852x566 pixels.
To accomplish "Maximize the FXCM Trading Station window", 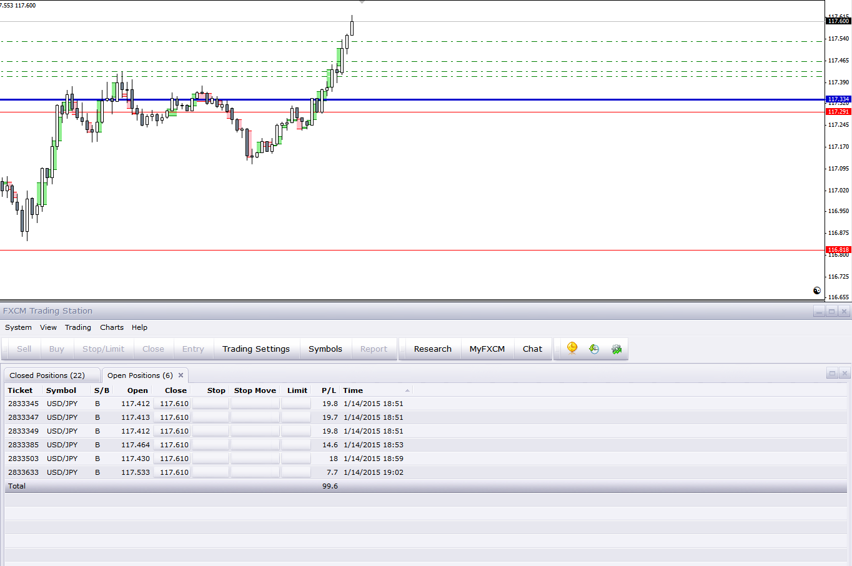I will [831, 311].
